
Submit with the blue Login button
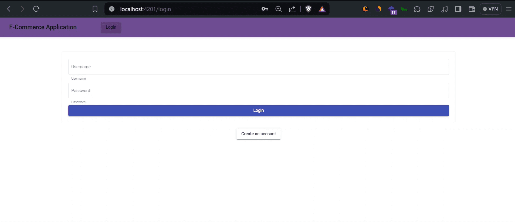click(259, 110)
